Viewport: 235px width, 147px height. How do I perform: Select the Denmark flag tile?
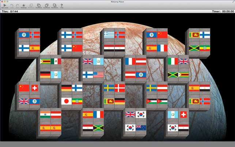(120, 88)
